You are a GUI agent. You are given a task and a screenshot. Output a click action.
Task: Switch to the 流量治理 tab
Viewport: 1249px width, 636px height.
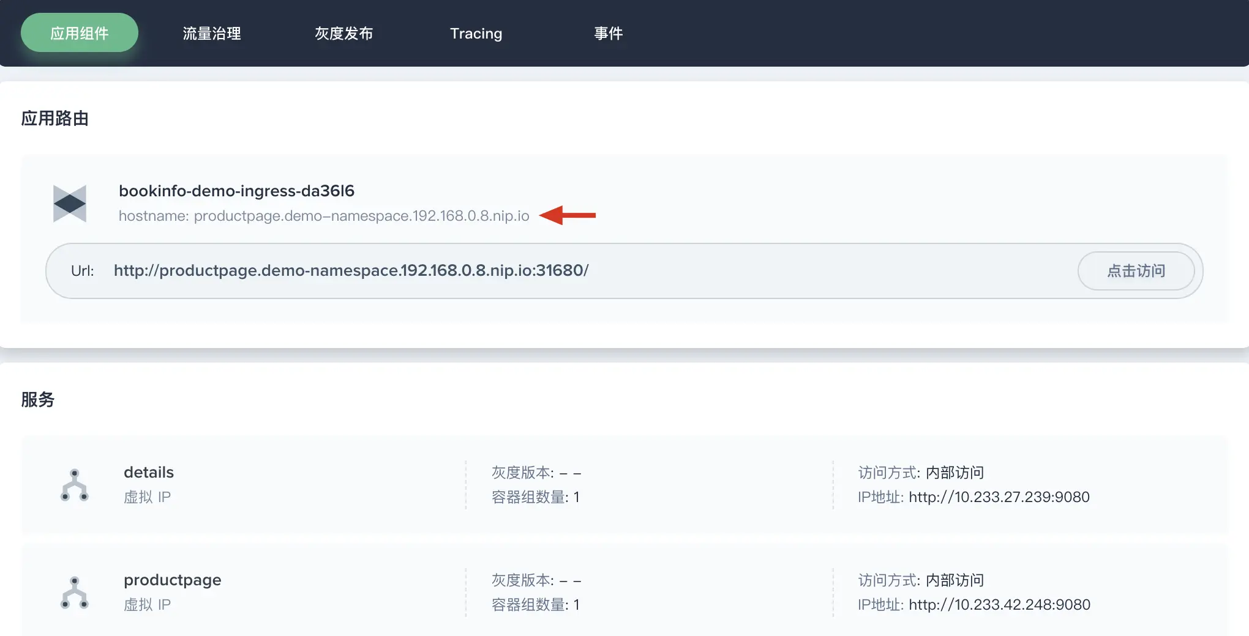[x=212, y=33]
